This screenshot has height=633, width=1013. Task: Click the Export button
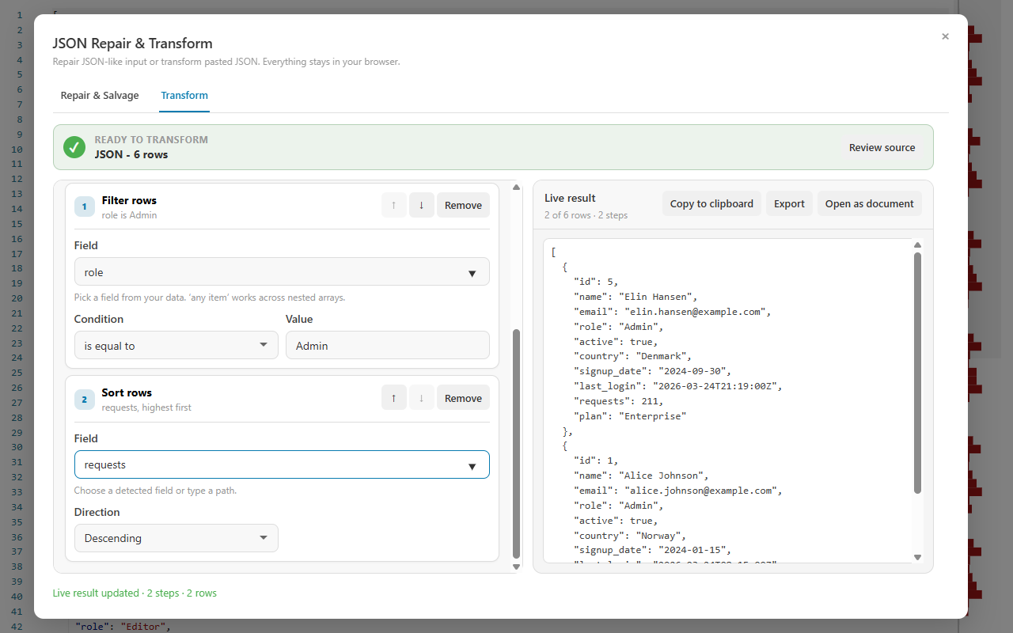pos(789,203)
